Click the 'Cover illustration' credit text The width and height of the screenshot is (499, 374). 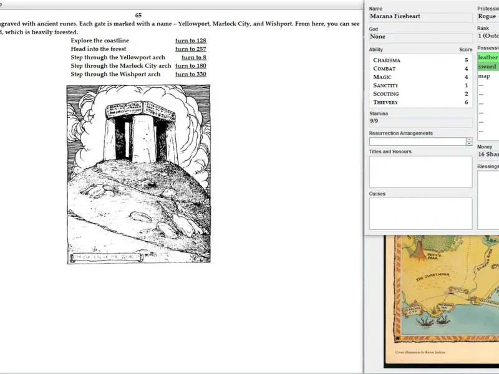[420, 352]
